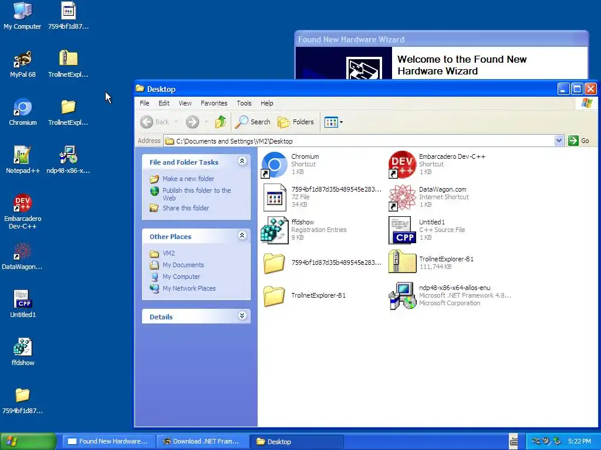This screenshot has width=601, height=450.
Task: Click into the Address bar path field
Action: [359, 141]
